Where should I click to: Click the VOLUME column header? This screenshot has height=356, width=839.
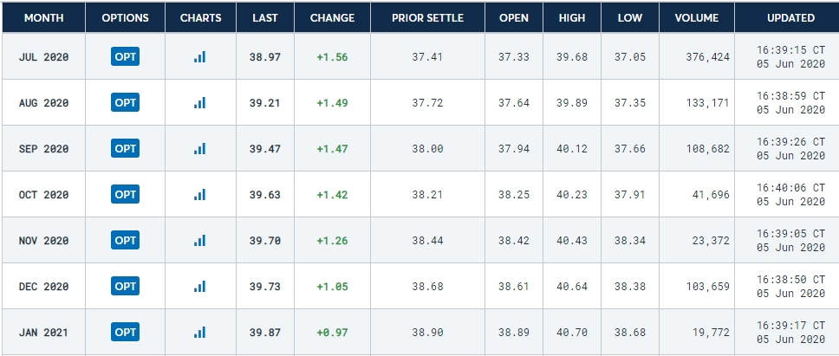(697, 17)
